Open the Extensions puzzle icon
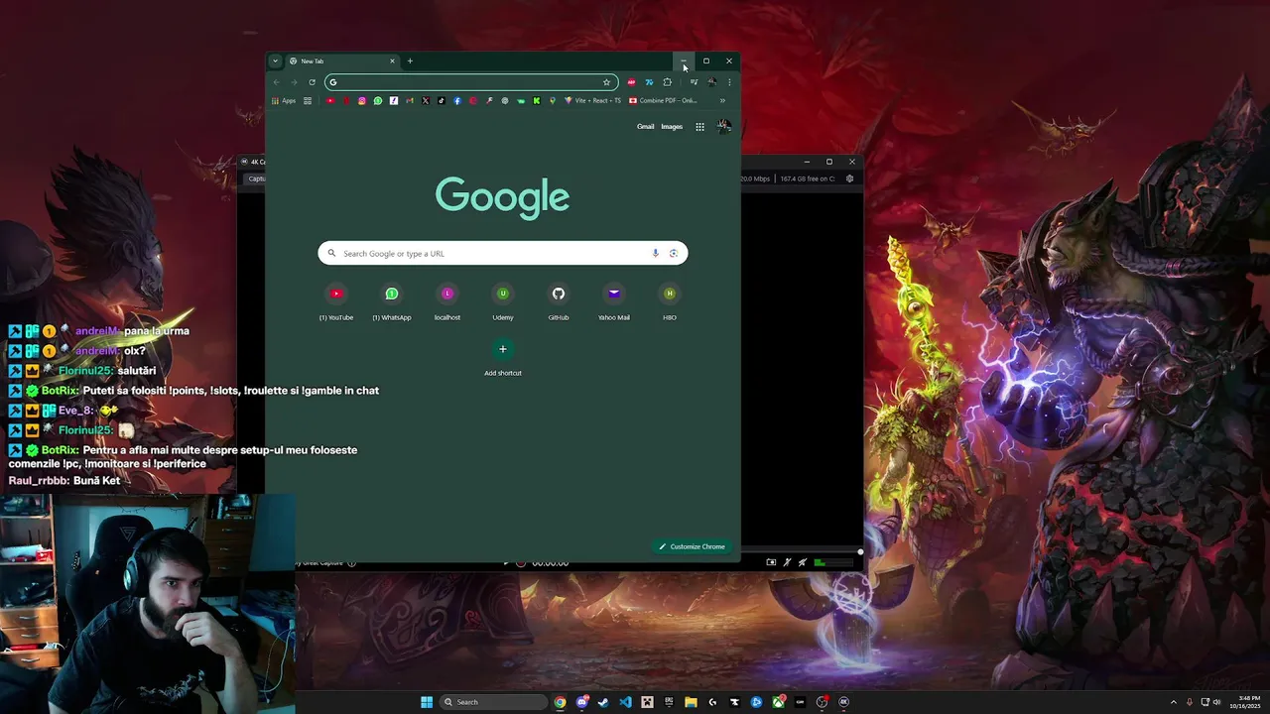Screen dimensions: 1270x714 pyautogui.click(x=667, y=82)
